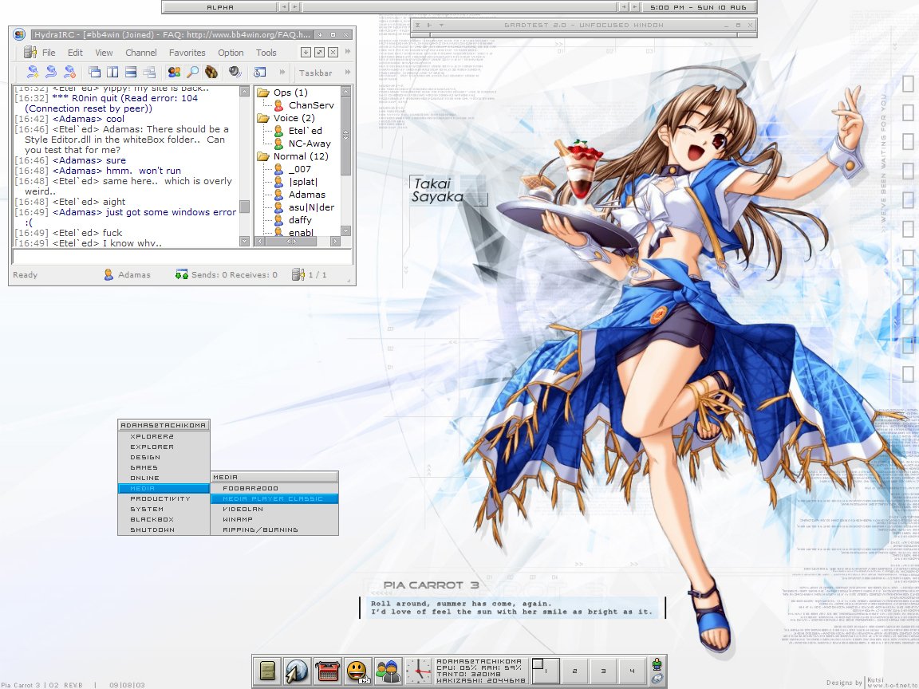Select Shutdown in the root menu
The width and height of the screenshot is (919, 689).
coord(164,530)
